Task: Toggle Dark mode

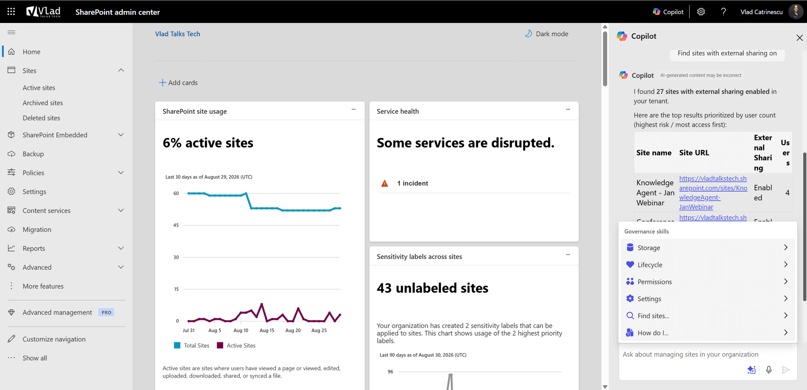Action: [x=546, y=34]
